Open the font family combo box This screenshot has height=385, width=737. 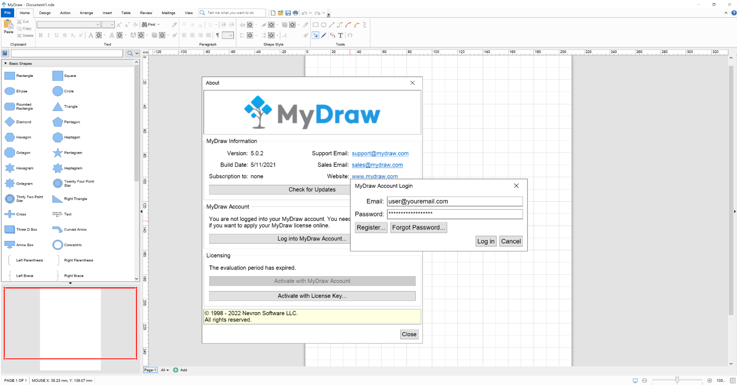[x=69, y=25]
